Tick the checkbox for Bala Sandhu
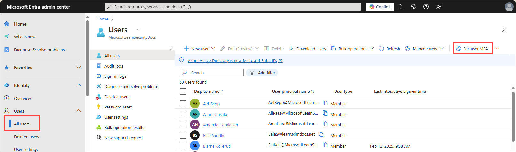This screenshot has height=152, width=516. (183, 135)
